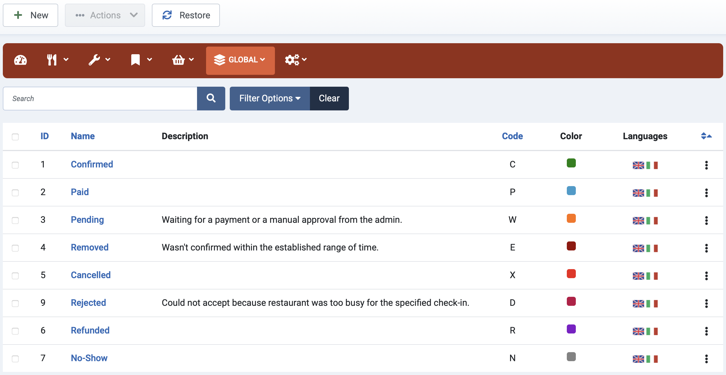Toggle checkbox for Paid row

click(x=15, y=192)
